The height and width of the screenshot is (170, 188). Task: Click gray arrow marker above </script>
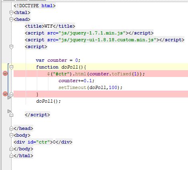click(x=9, y=111)
